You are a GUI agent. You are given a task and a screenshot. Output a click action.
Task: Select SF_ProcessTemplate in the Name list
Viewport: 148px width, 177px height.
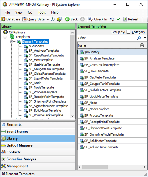coord(99,116)
